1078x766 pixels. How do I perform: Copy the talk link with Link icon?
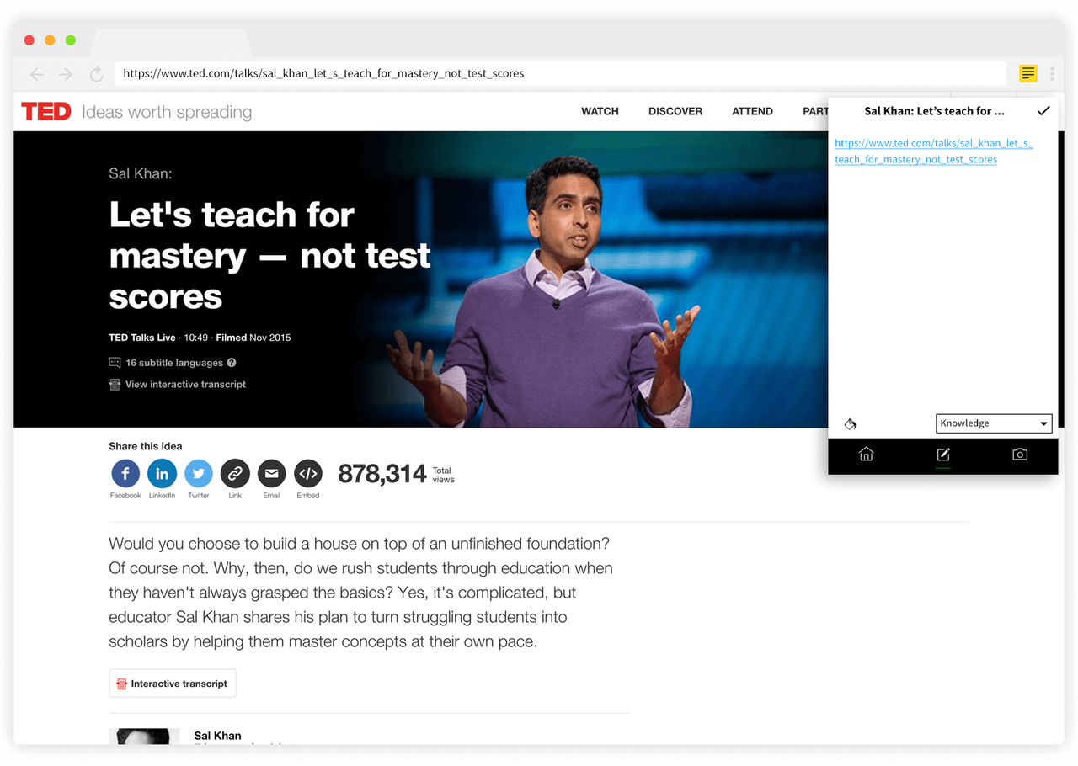pyautogui.click(x=235, y=474)
